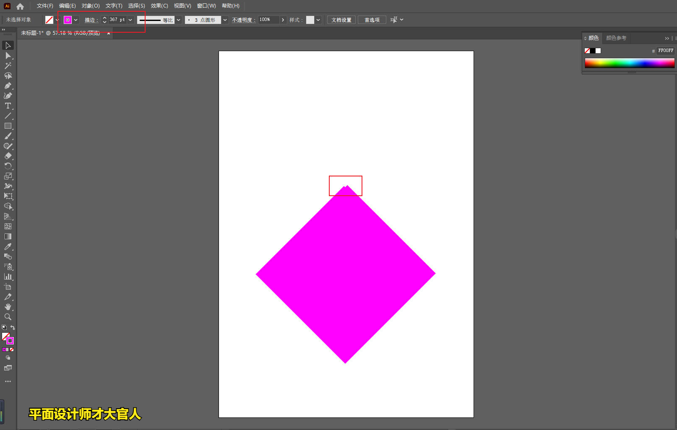Pick a color from the spectrum bar
677x430 pixels.
[x=629, y=63]
